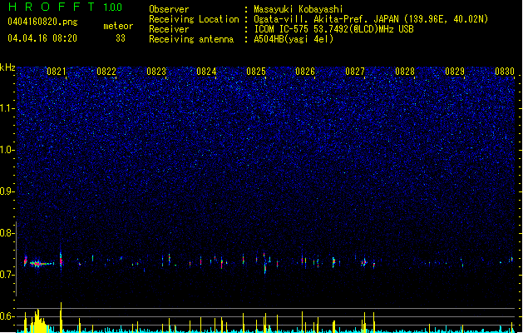Click the 0.9 kHz axis label
523x333 pixels.
click(x=7, y=191)
